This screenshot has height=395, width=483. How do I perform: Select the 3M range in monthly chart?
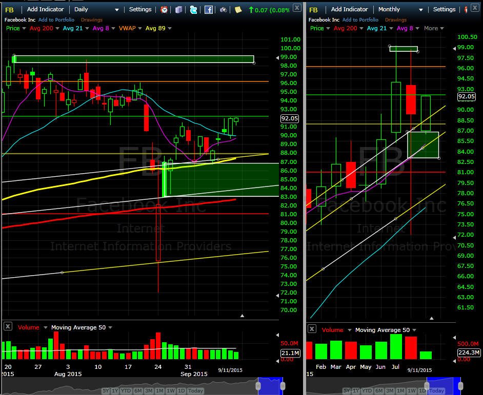click(390, 391)
